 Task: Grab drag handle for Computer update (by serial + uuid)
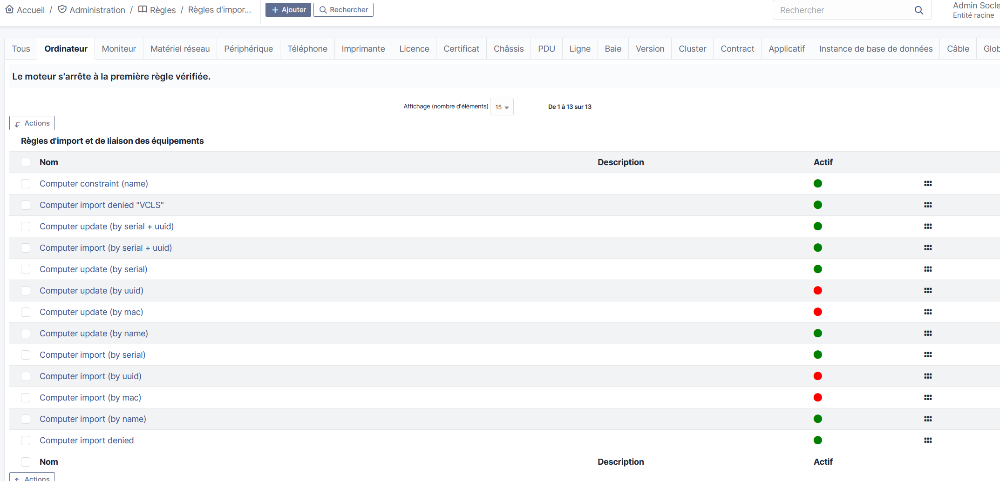tap(928, 227)
